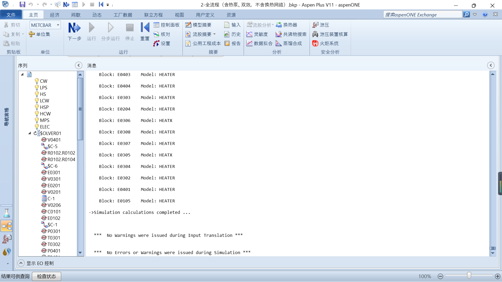
Task: Click the Next step (下一步) icon
Action: click(x=75, y=28)
